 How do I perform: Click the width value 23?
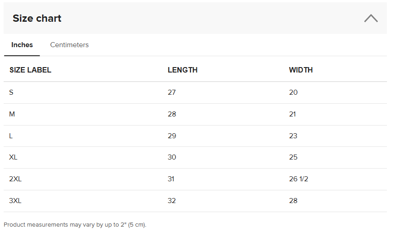pyautogui.click(x=293, y=136)
